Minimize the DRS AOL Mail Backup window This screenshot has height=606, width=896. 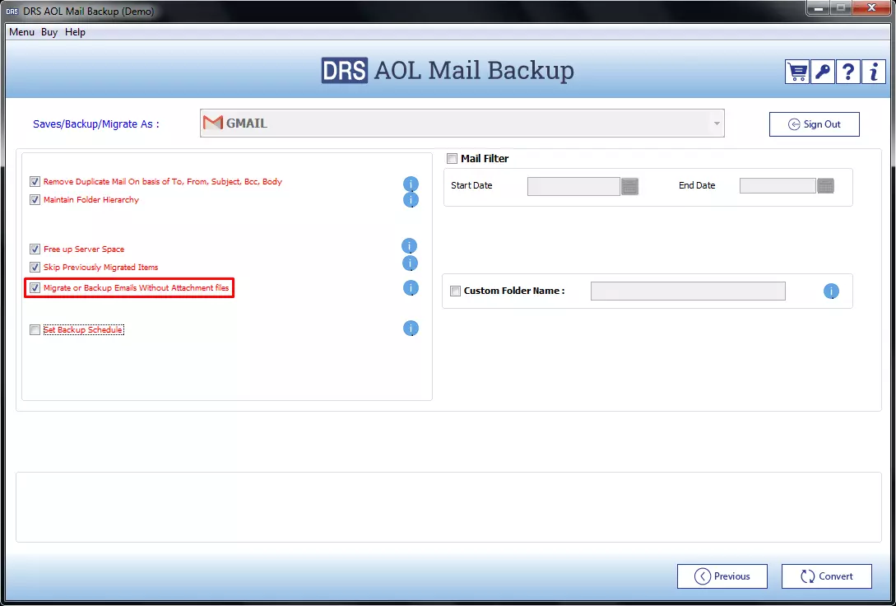pyautogui.click(x=819, y=8)
